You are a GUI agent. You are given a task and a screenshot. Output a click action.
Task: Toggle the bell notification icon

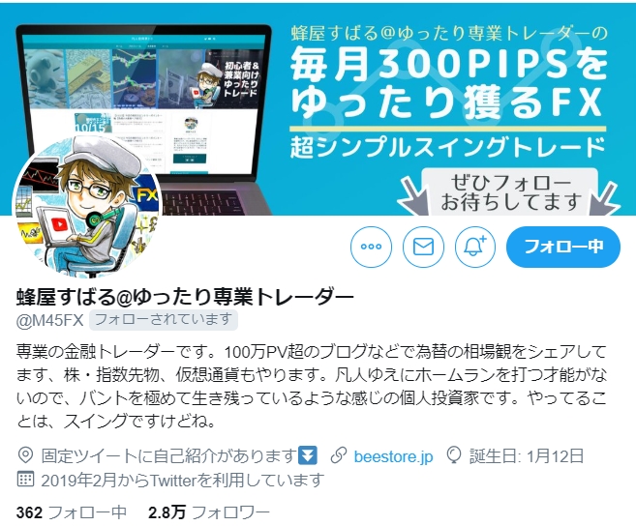(x=475, y=247)
